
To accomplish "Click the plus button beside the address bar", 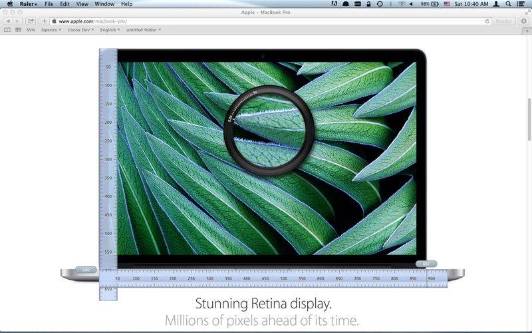I will coord(44,21).
